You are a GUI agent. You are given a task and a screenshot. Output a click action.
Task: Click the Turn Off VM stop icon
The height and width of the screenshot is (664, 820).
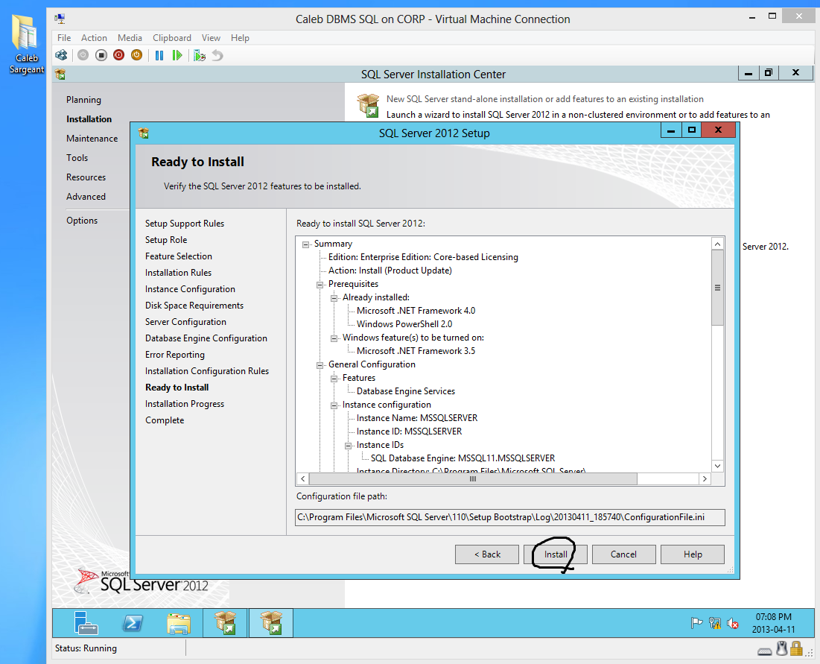pos(101,55)
